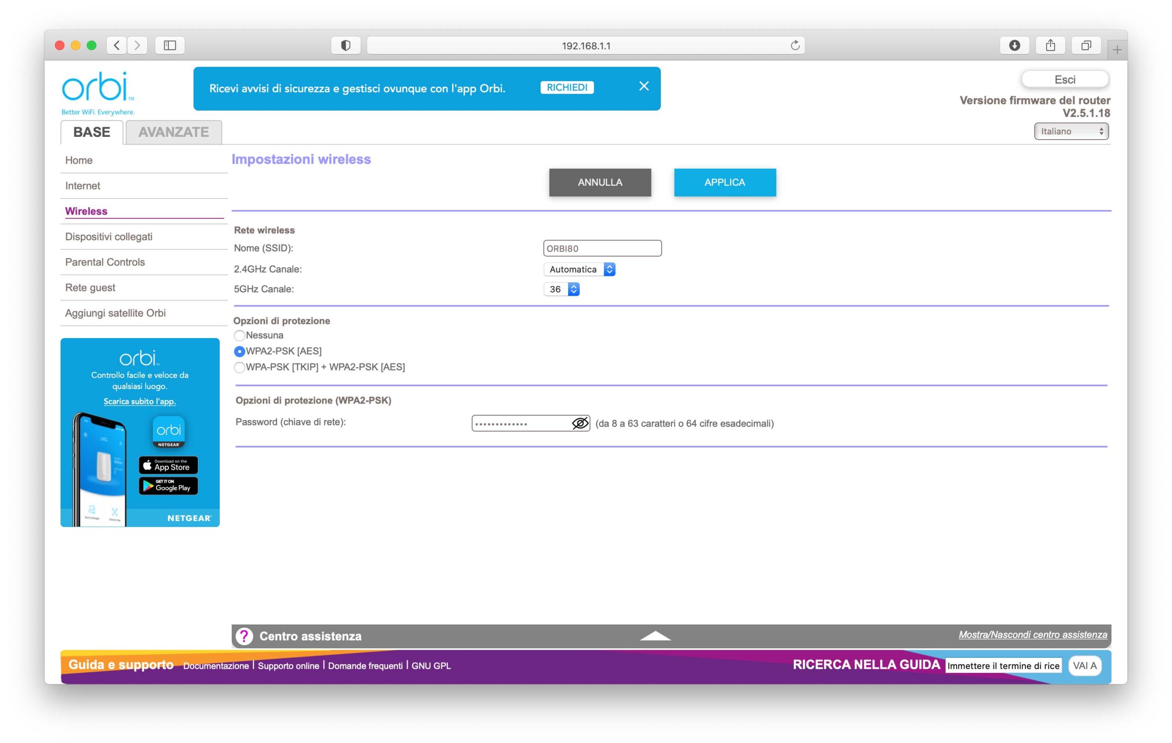1172x743 pixels.
Task: Toggle password visibility eye icon
Action: (580, 423)
